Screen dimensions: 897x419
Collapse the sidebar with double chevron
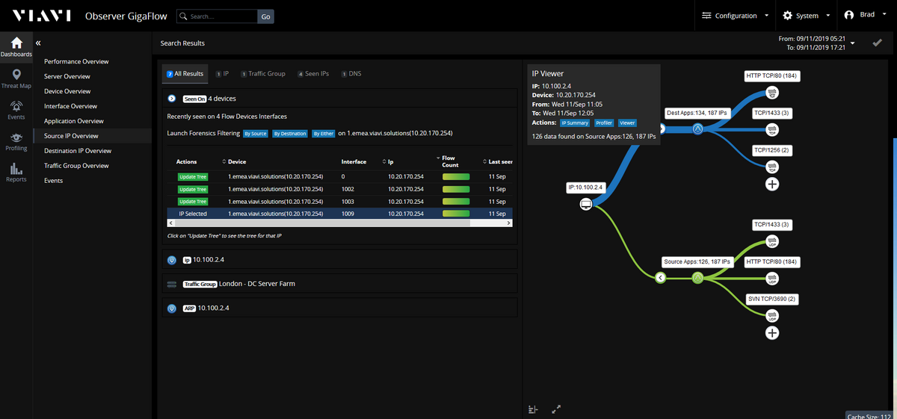38,43
